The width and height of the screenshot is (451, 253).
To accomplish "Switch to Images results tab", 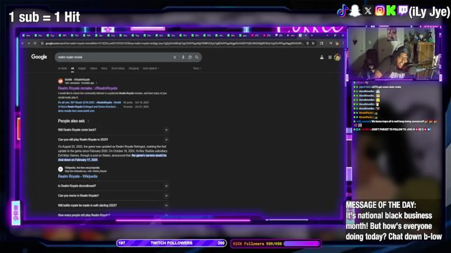I will tap(82, 69).
